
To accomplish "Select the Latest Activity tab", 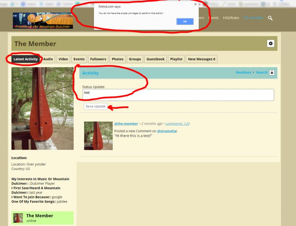I will pyautogui.click(x=26, y=59).
